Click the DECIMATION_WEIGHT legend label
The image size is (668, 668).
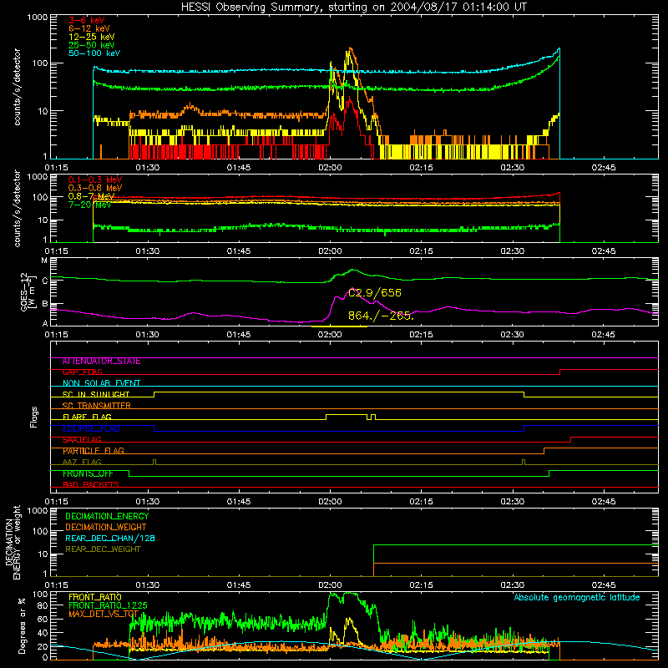coord(106,527)
